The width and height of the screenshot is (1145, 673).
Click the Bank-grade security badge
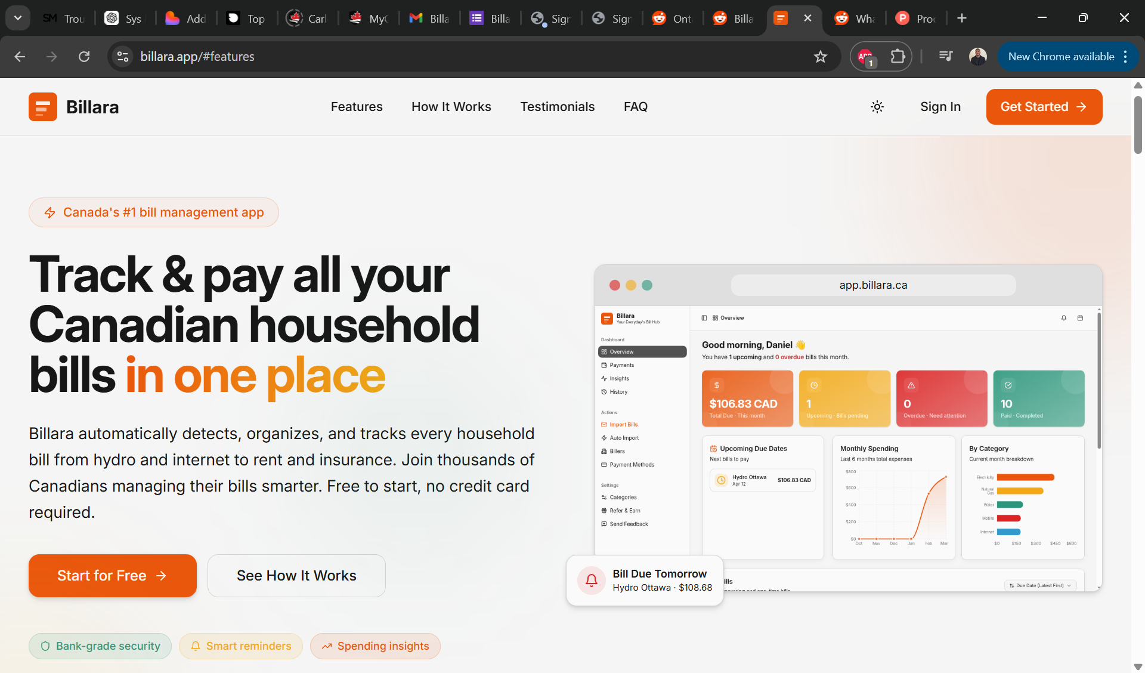click(100, 646)
